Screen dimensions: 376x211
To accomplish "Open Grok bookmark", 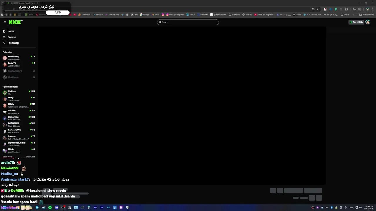I will coord(134,14).
